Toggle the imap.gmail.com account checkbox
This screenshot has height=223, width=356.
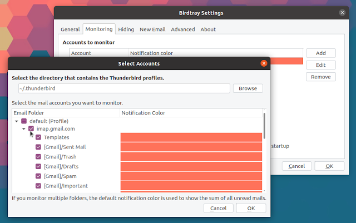pos(31,128)
